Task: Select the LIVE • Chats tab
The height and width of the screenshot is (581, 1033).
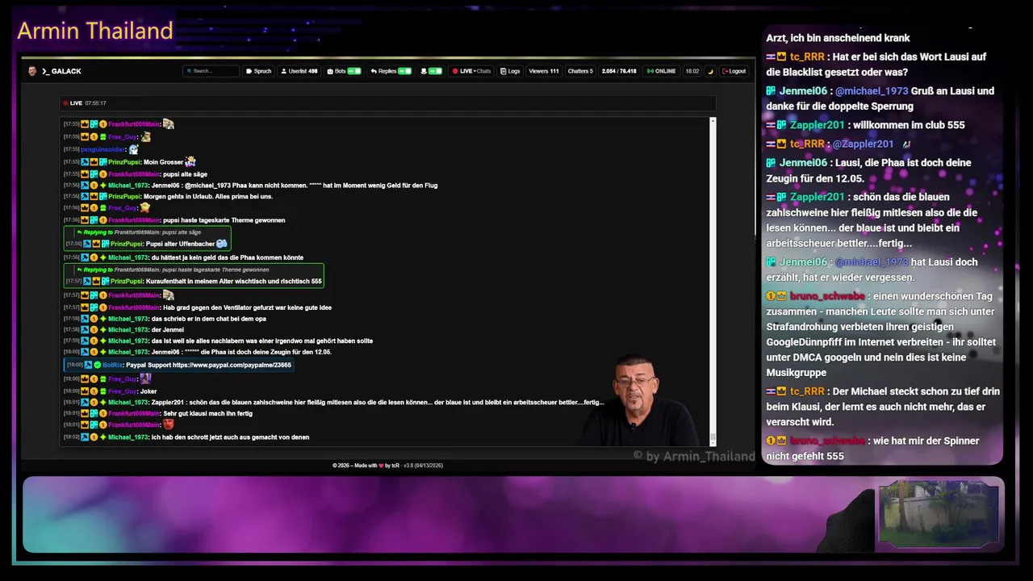Action: [472, 71]
